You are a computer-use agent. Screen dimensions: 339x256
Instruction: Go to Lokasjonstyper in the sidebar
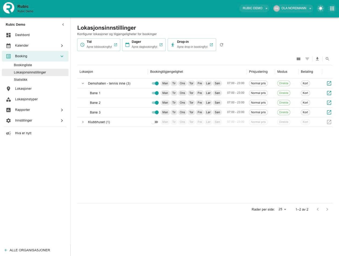[x=35, y=99]
